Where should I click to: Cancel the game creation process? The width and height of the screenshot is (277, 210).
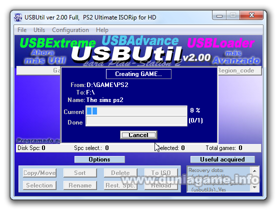click(138, 135)
